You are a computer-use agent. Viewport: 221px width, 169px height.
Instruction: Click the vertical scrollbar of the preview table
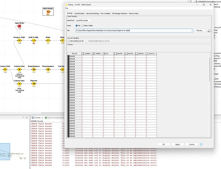click(209, 69)
